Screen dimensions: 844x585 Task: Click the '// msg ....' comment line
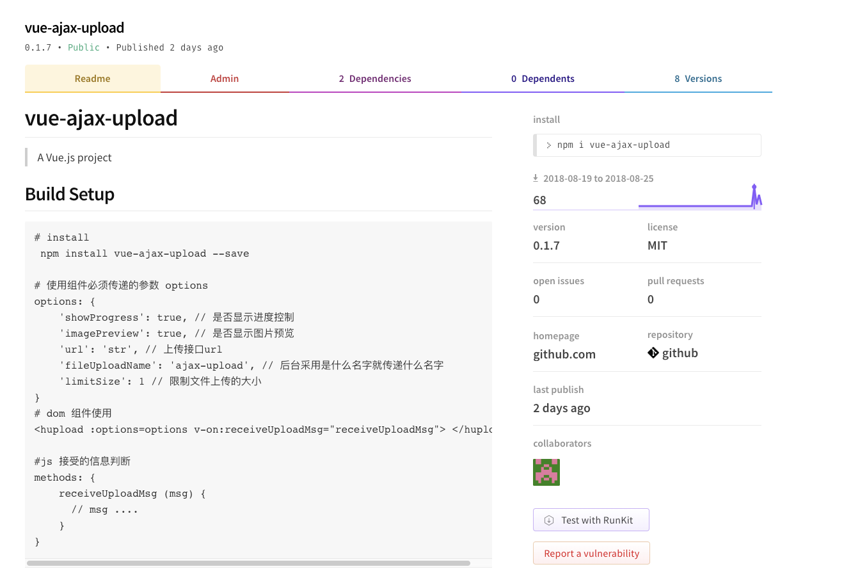[105, 509]
